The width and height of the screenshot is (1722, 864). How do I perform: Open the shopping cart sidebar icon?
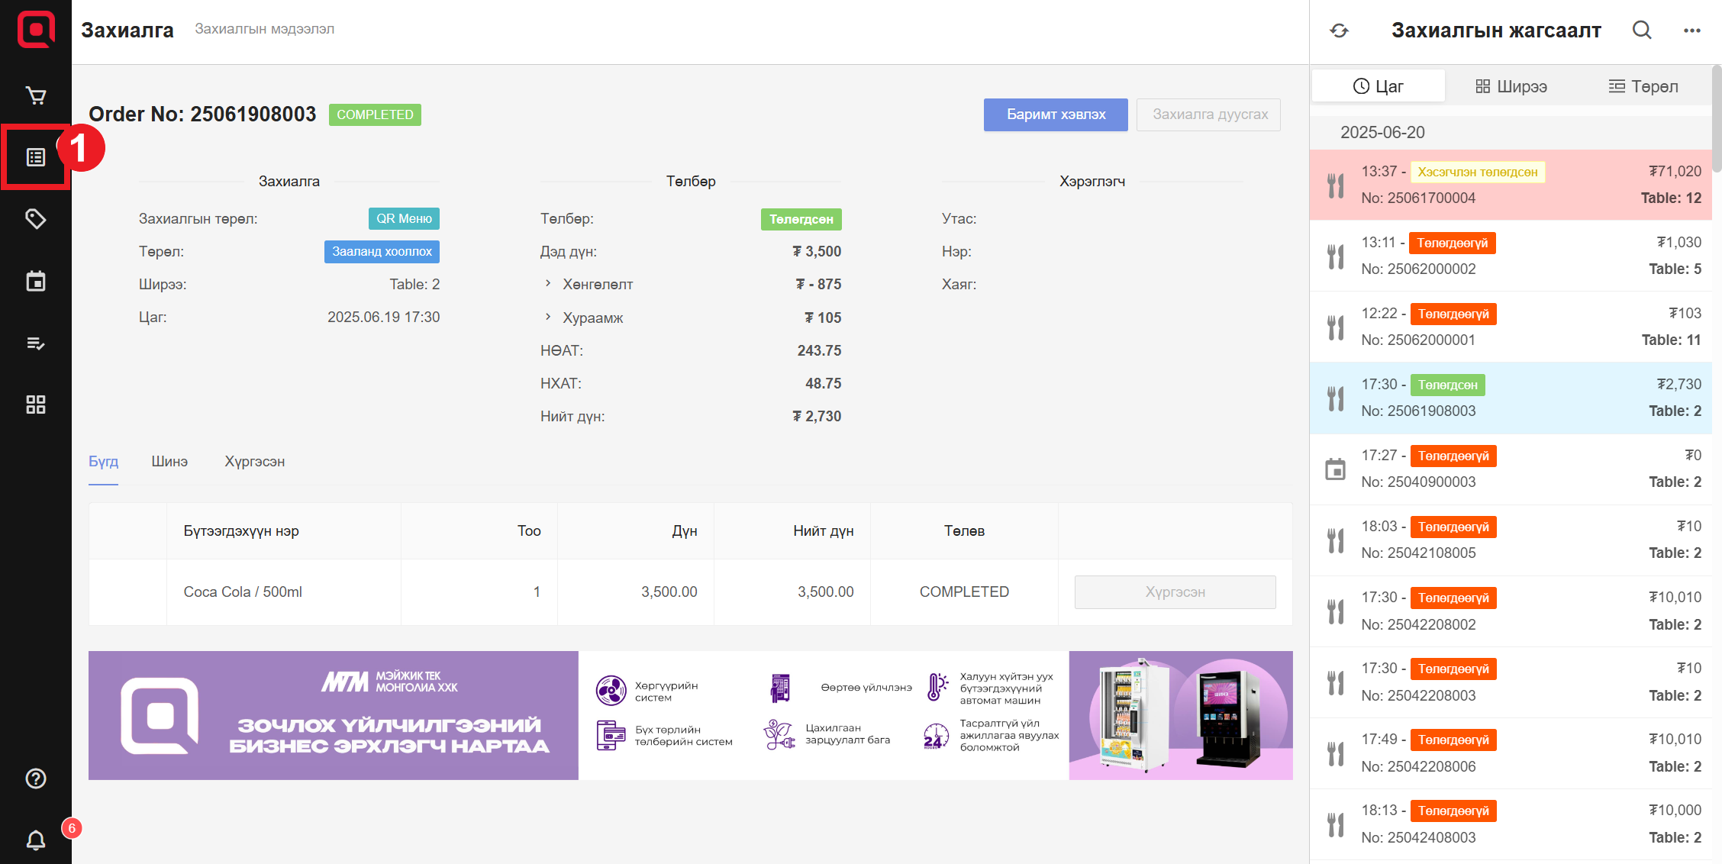pos(36,95)
